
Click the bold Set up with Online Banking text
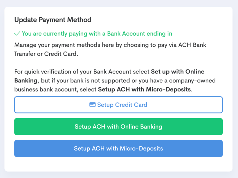(x=178, y=71)
